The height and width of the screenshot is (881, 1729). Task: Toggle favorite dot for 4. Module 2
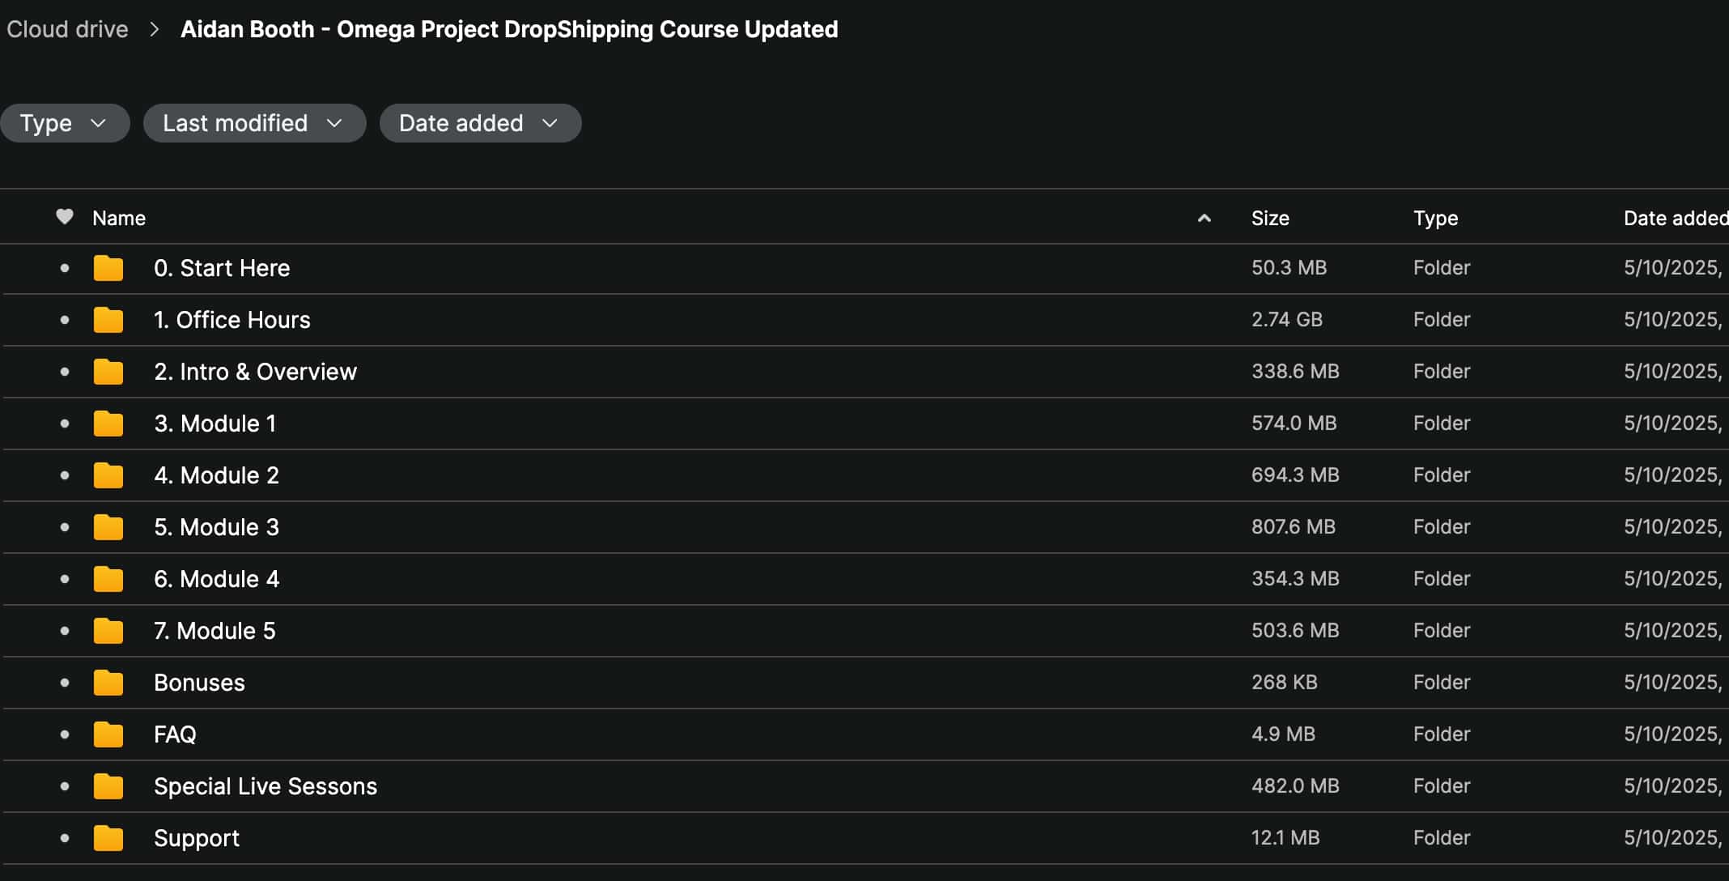[65, 475]
